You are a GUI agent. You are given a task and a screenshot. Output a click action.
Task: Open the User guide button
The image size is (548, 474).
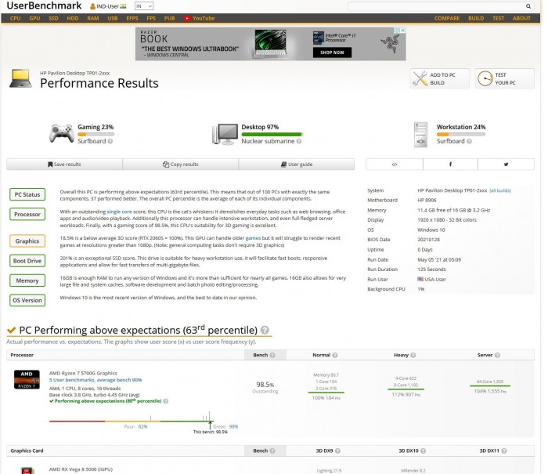297,165
